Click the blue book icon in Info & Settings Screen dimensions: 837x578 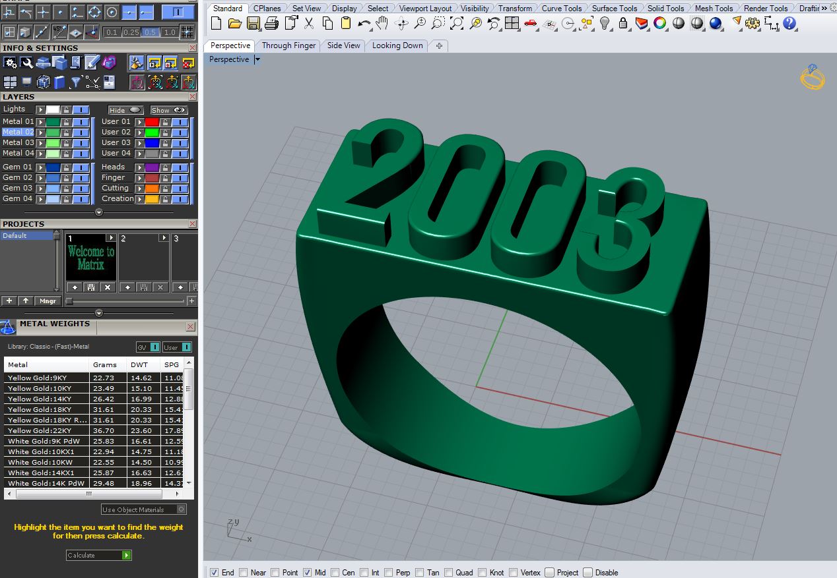pos(59,82)
